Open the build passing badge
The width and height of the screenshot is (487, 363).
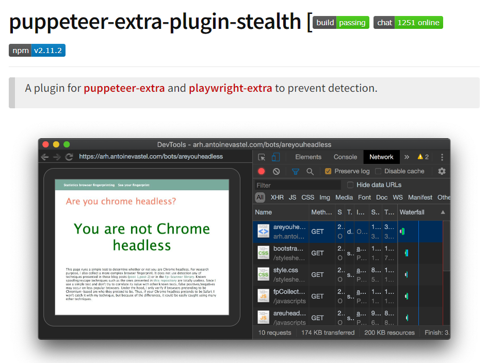coord(340,23)
